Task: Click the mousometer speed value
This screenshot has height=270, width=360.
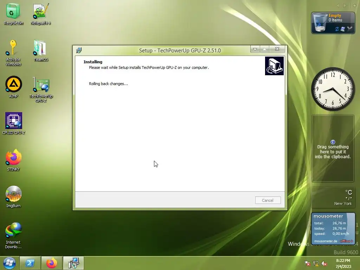Action: tap(340, 234)
